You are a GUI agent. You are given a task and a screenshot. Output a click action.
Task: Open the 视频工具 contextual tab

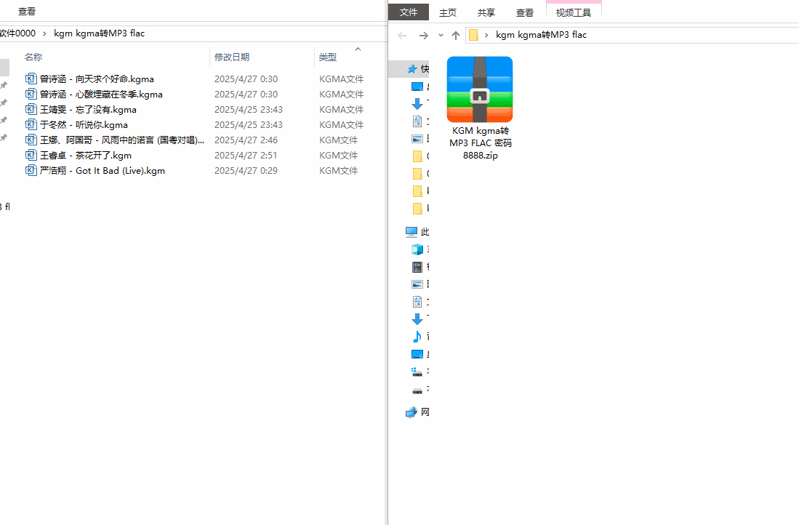click(x=574, y=13)
